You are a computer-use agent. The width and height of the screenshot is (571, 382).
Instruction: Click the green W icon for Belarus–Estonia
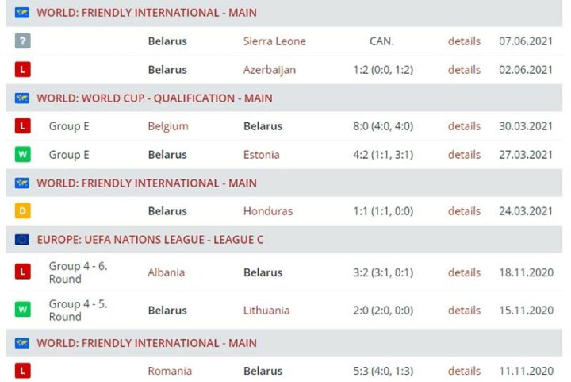[22, 155]
